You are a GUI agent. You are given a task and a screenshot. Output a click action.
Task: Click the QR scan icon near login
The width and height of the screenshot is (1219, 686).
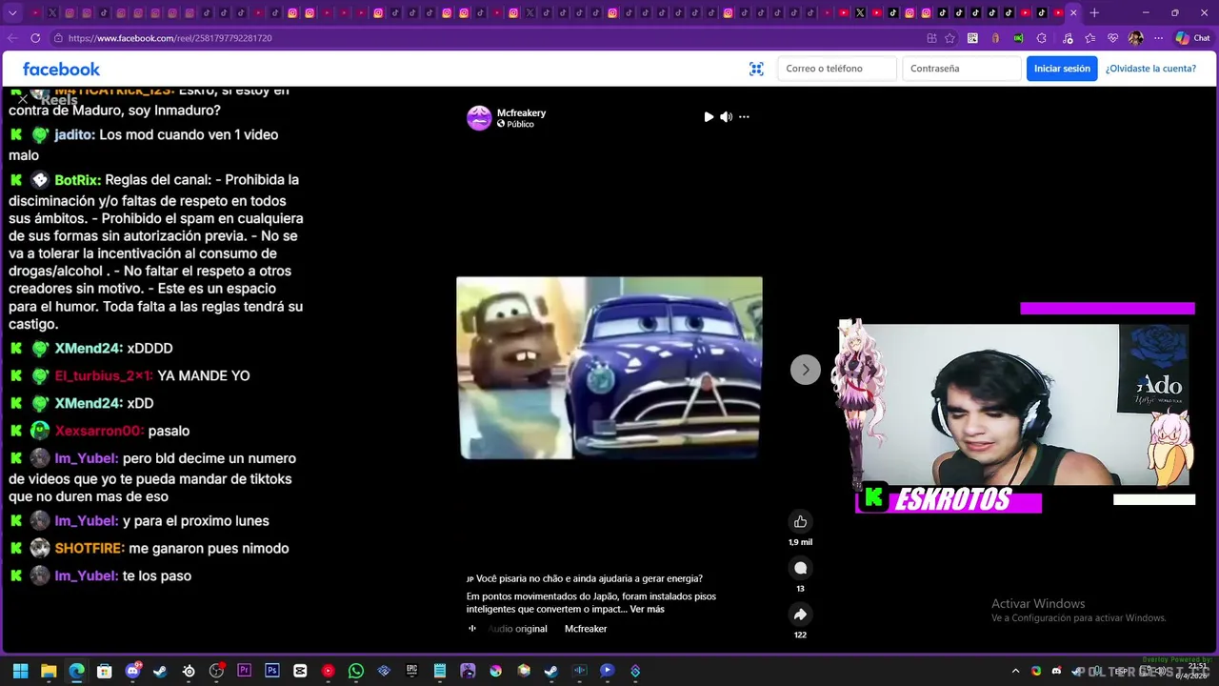756,69
